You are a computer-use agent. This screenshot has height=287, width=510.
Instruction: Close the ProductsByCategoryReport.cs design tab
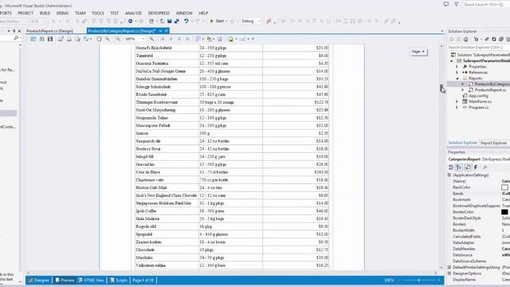(x=167, y=31)
